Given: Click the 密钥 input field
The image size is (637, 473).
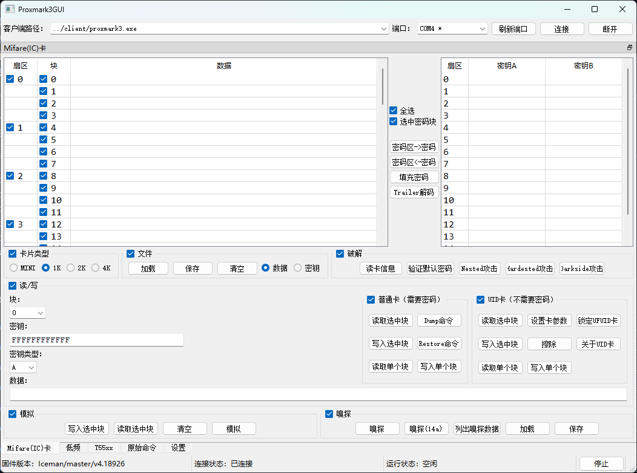Looking at the screenshot, I should [97, 340].
